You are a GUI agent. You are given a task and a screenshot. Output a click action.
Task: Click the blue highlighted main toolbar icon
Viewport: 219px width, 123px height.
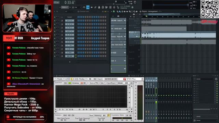[88, 7]
